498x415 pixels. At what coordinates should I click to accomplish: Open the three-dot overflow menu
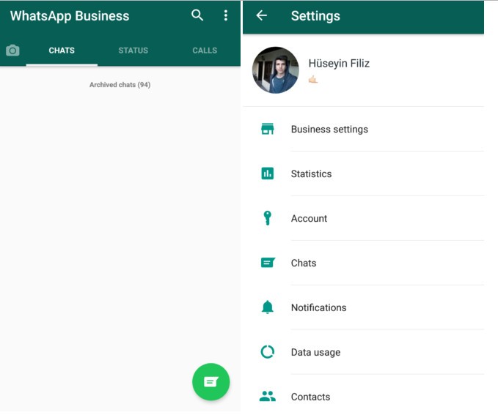225,15
